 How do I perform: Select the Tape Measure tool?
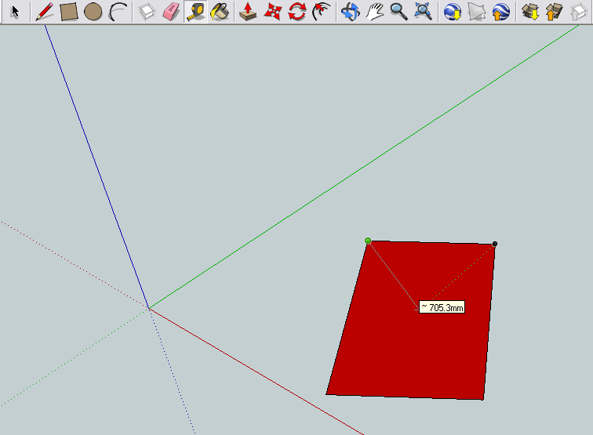195,11
